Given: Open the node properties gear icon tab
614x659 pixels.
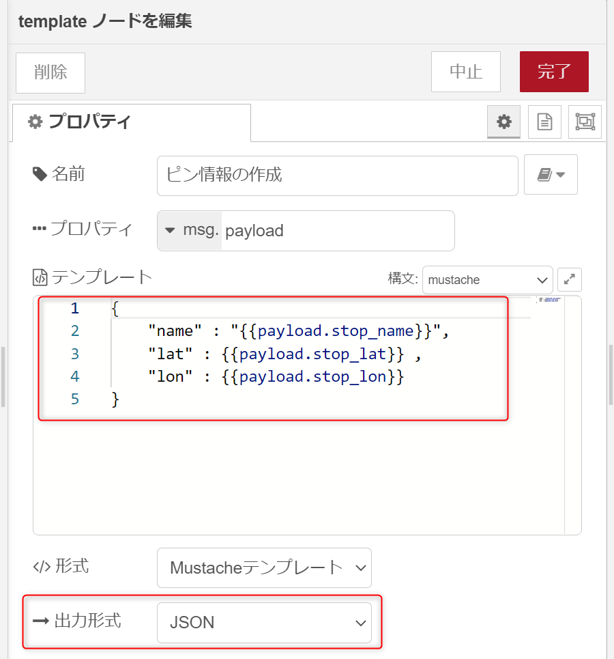Looking at the screenshot, I should 504,122.
